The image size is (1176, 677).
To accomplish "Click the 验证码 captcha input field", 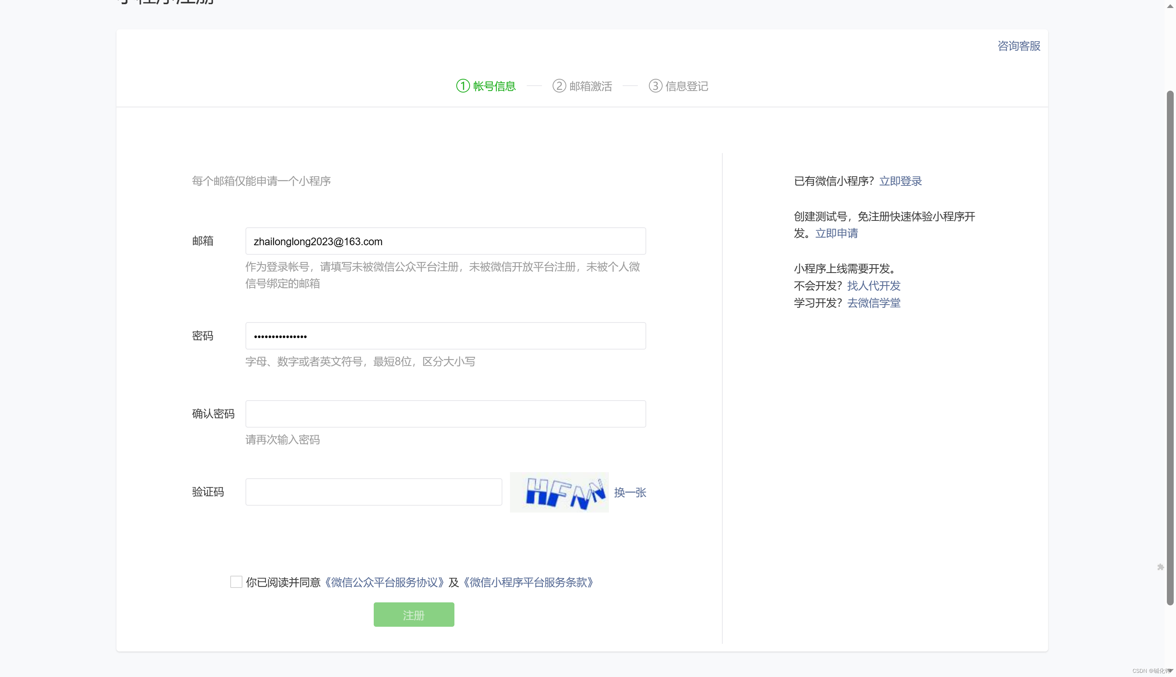I will pyautogui.click(x=373, y=492).
